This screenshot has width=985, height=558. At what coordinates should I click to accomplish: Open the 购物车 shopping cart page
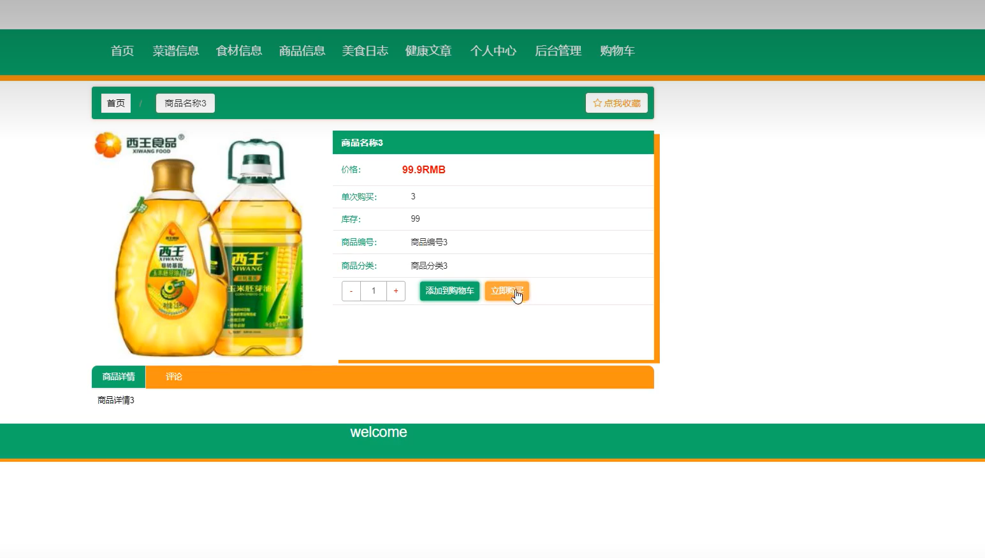(617, 51)
